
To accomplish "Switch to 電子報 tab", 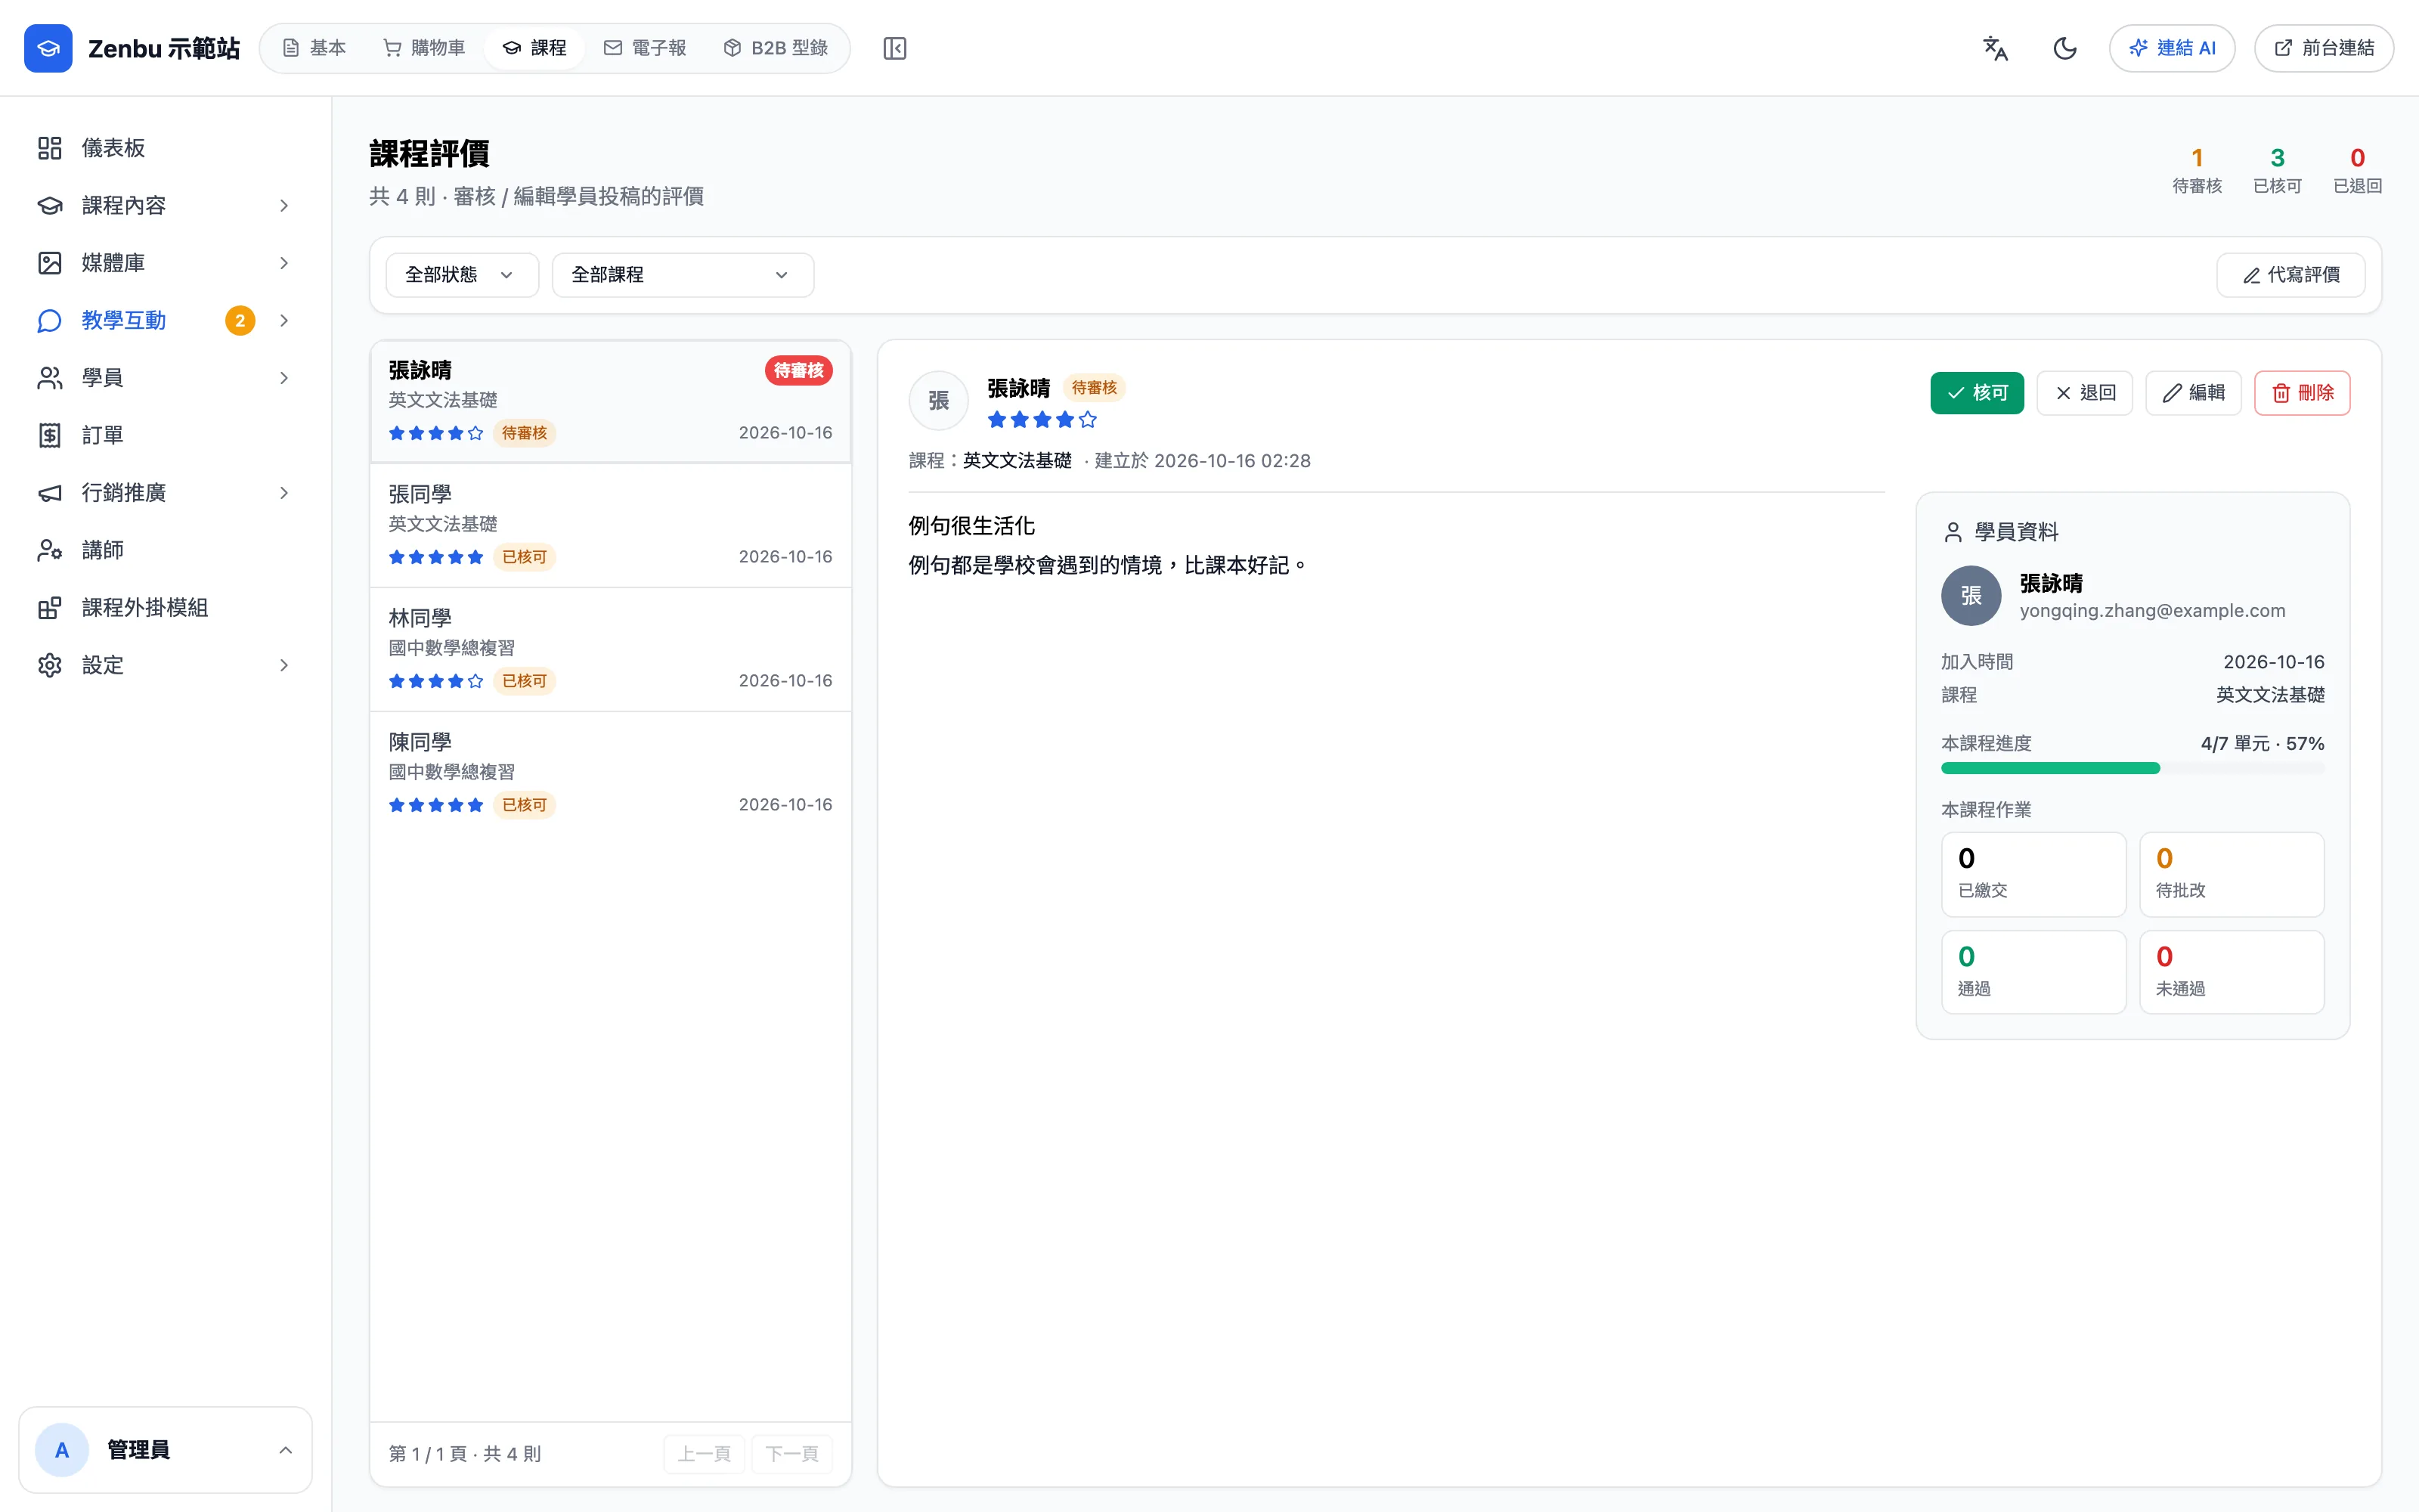I will coord(645,48).
